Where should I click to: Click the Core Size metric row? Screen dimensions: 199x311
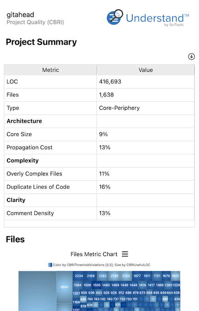(x=99, y=134)
